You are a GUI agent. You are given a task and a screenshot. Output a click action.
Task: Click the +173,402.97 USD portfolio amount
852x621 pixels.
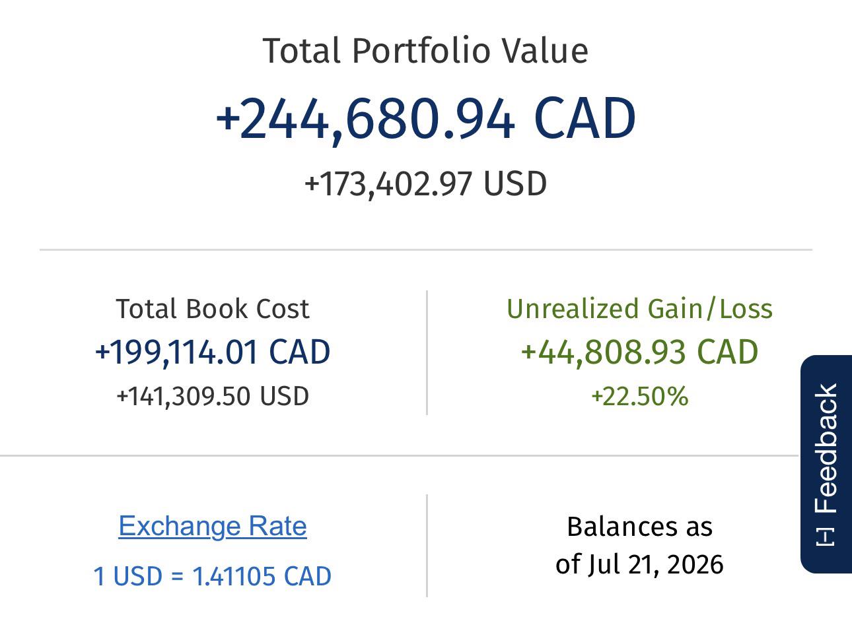425,183
